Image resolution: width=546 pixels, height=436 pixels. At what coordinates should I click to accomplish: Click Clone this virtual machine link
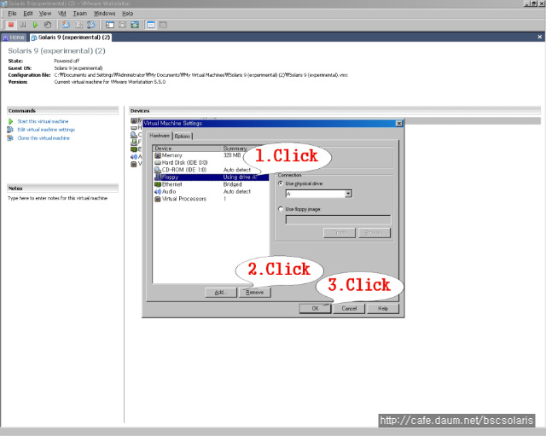44,138
